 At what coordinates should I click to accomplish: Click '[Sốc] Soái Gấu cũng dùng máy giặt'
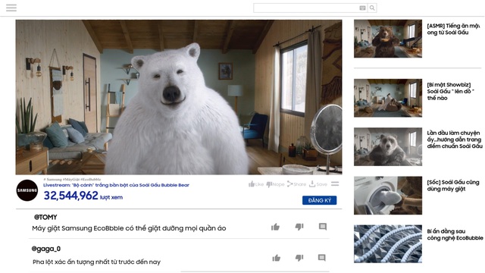[453, 185]
